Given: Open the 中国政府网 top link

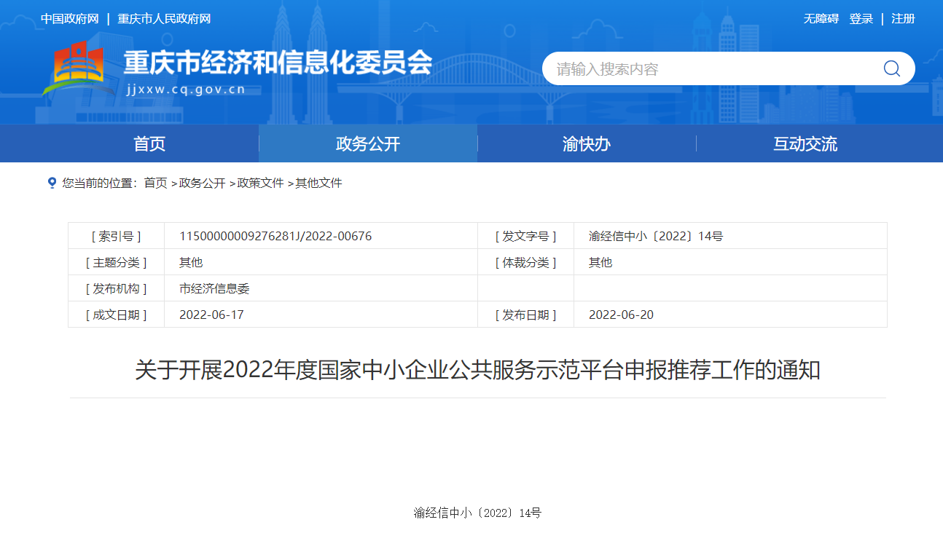Looking at the screenshot, I should click(69, 19).
